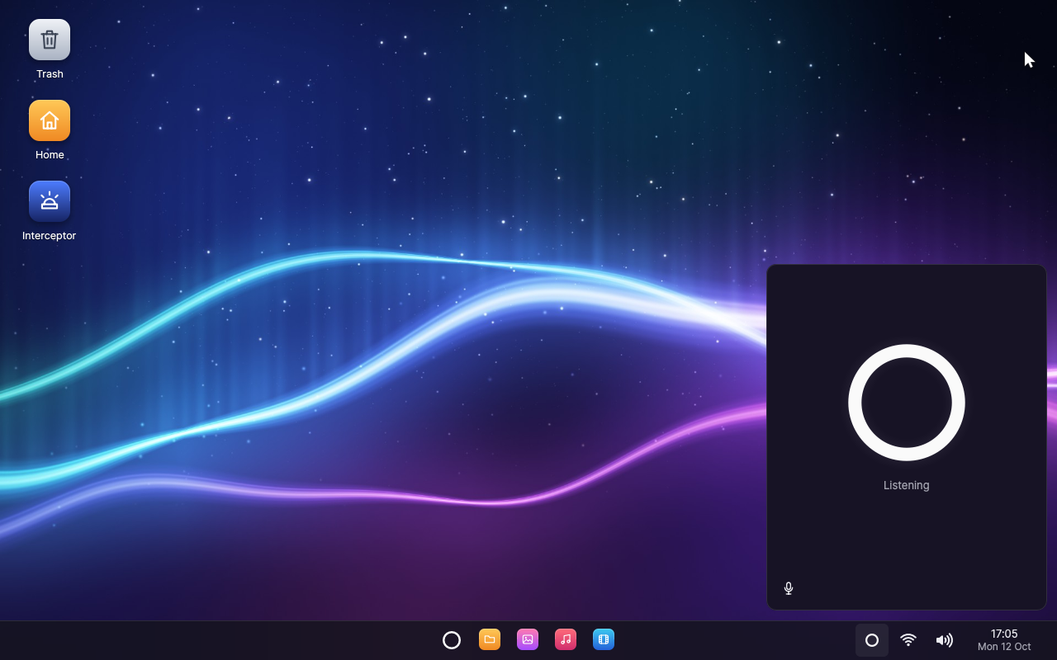Screen dimensions: 1057x660
Task: Click the circle launcher icon in taskbar center
Action: (x=452, y=640)
